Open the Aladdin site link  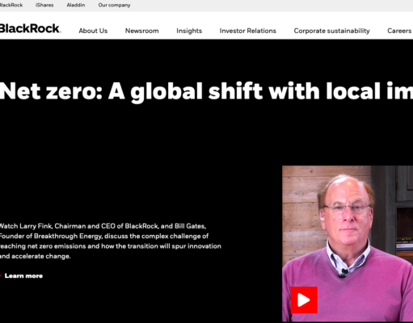click(76, 5)
